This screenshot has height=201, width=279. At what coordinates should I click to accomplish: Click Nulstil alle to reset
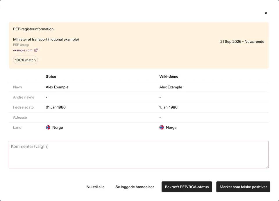pyautogui.click(x=95, y=187)
